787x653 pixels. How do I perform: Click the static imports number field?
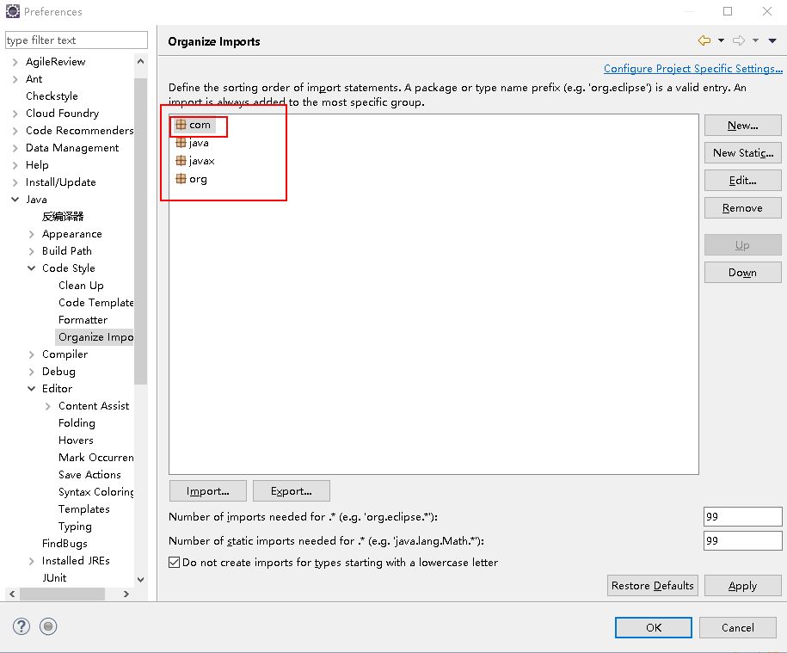(x=743, y=541)
